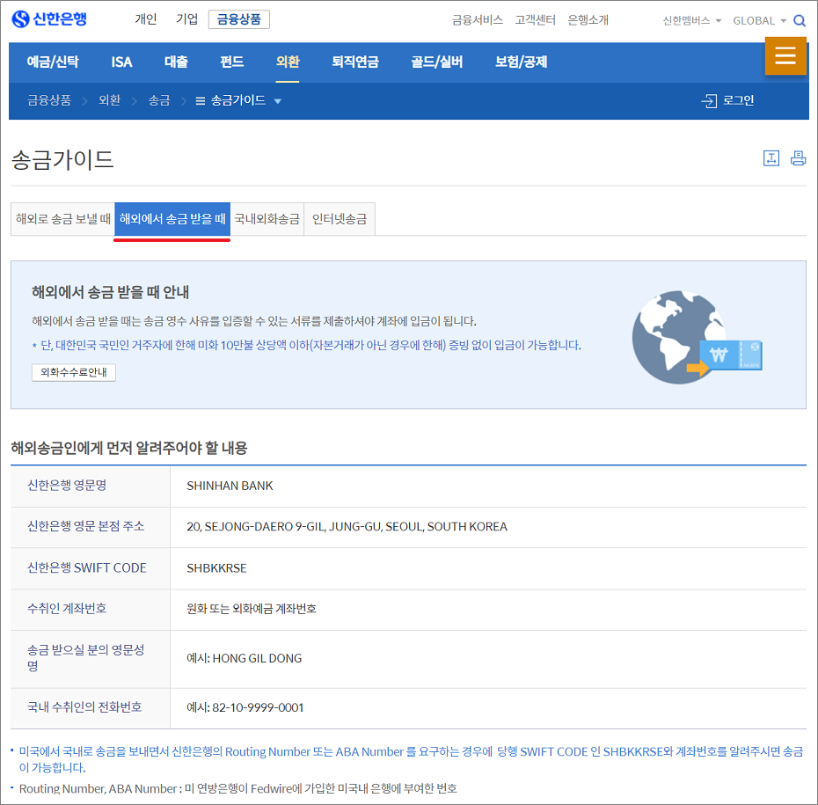Select the 기업 top menu
Image resolution: width=818 pixels, height=805 pixels.
tap(186, 19)
